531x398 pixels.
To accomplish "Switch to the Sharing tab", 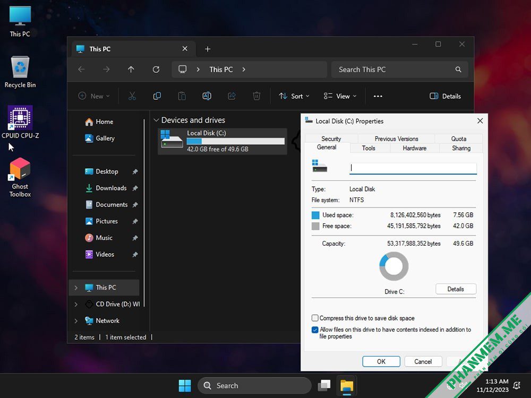I will 461,148.
